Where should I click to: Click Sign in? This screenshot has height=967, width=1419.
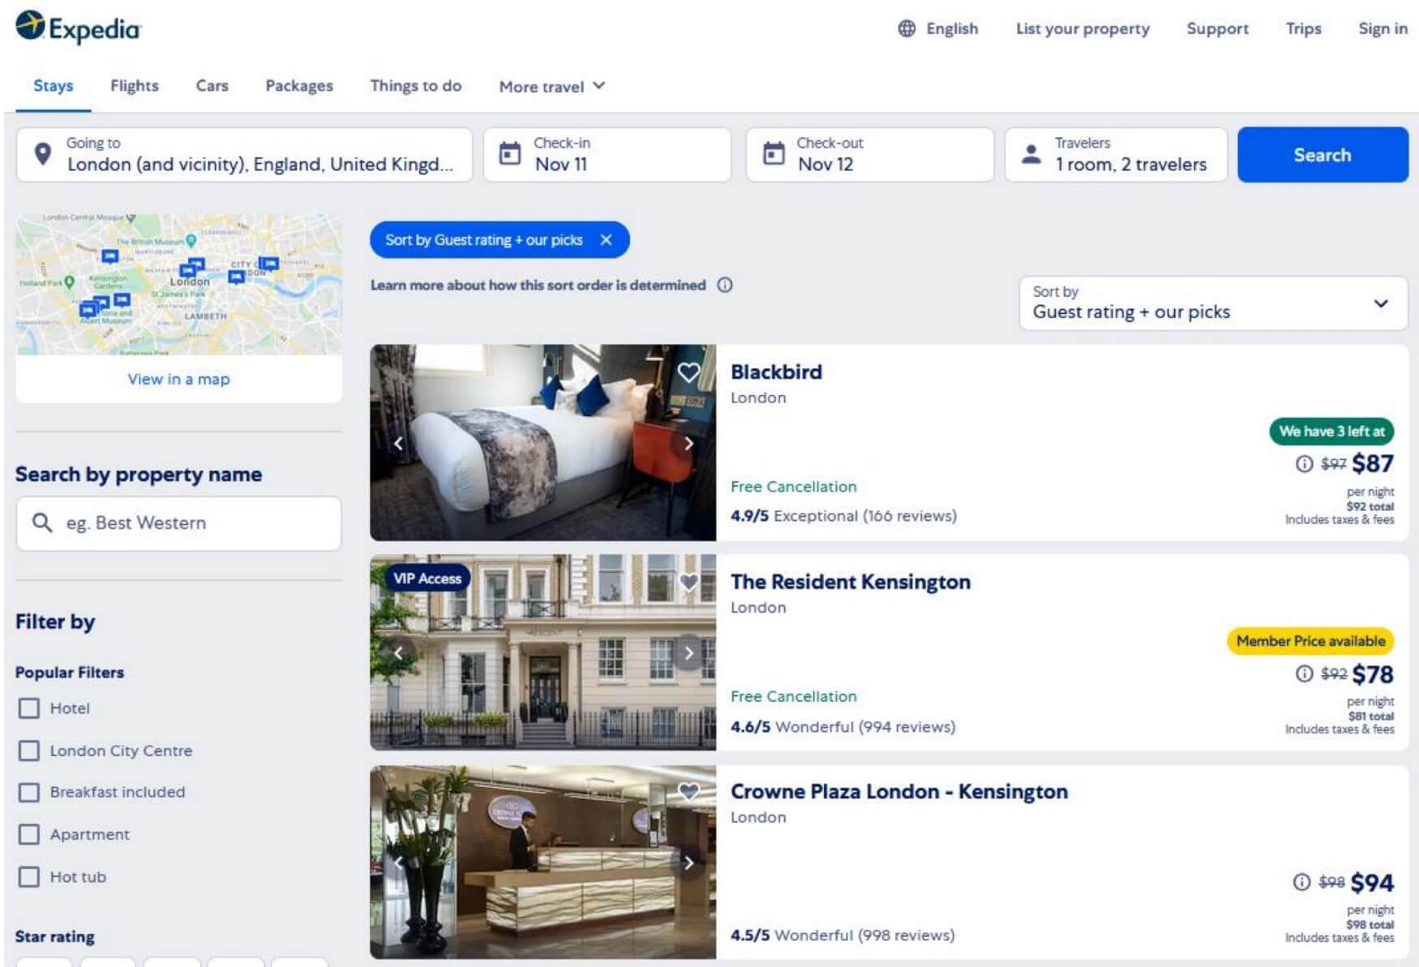point(1383,28)
